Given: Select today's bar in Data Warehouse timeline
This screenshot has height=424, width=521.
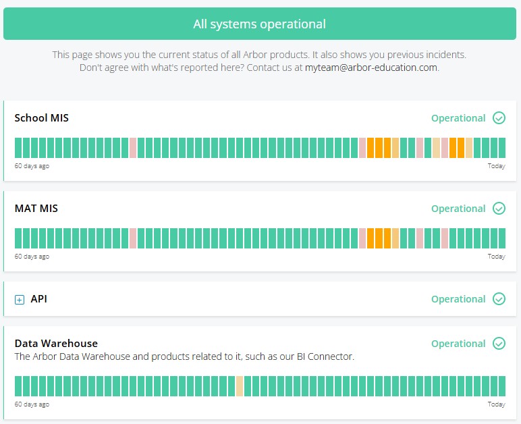Looking at the screenshot, I should 501,386.
